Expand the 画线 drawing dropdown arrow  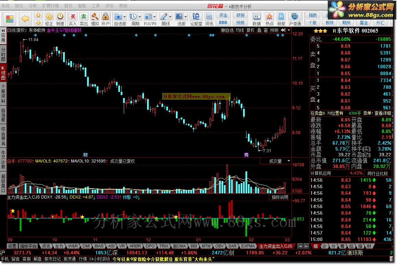coord(170,17)
